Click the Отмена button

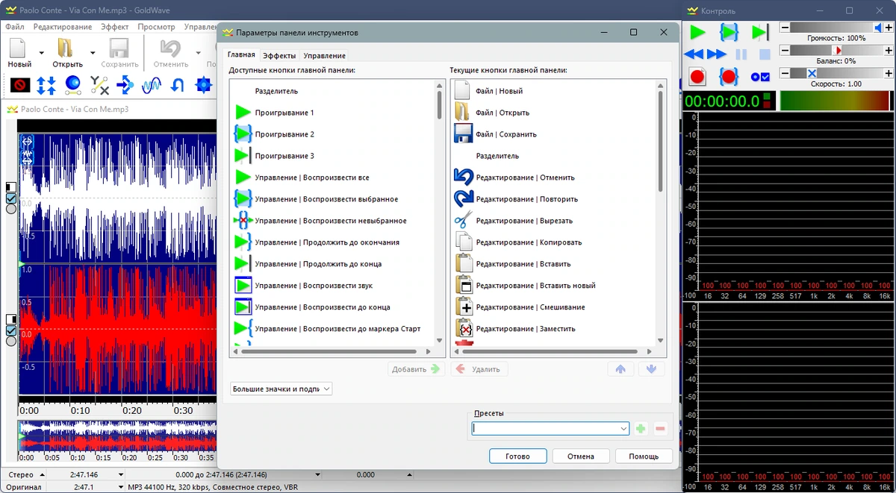point(581,456)
